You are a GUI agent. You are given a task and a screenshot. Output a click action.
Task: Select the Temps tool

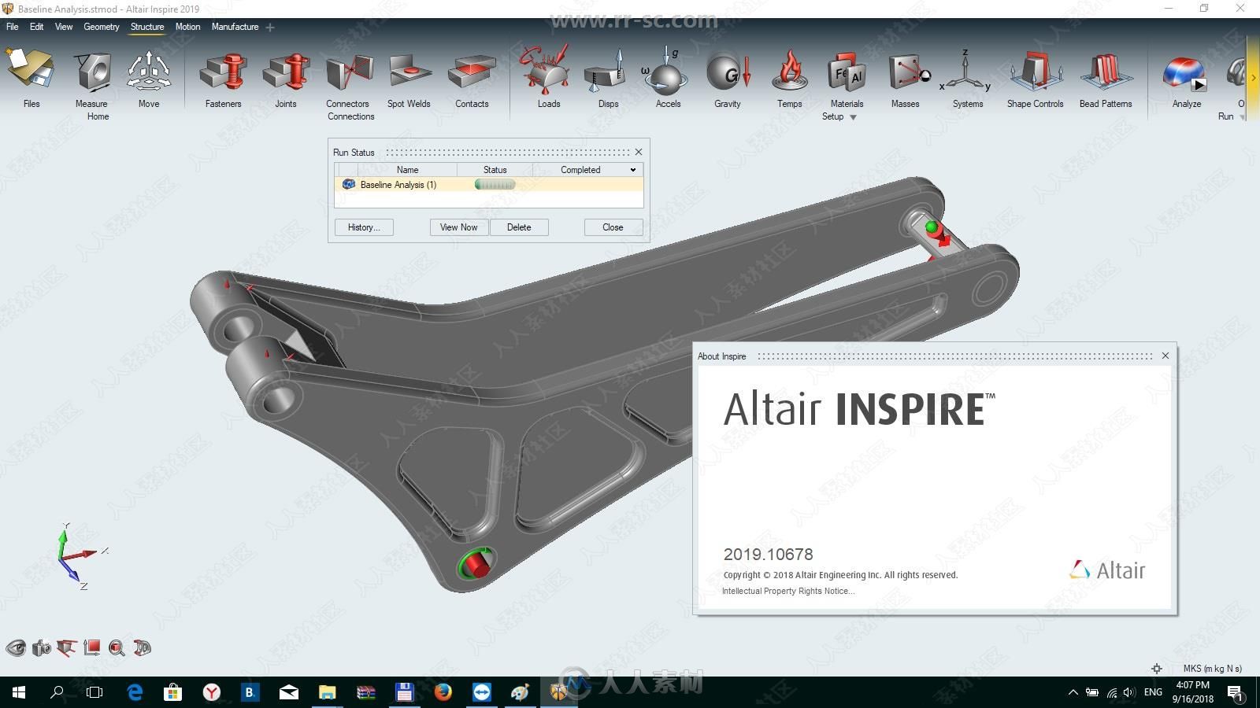(789, 71)
